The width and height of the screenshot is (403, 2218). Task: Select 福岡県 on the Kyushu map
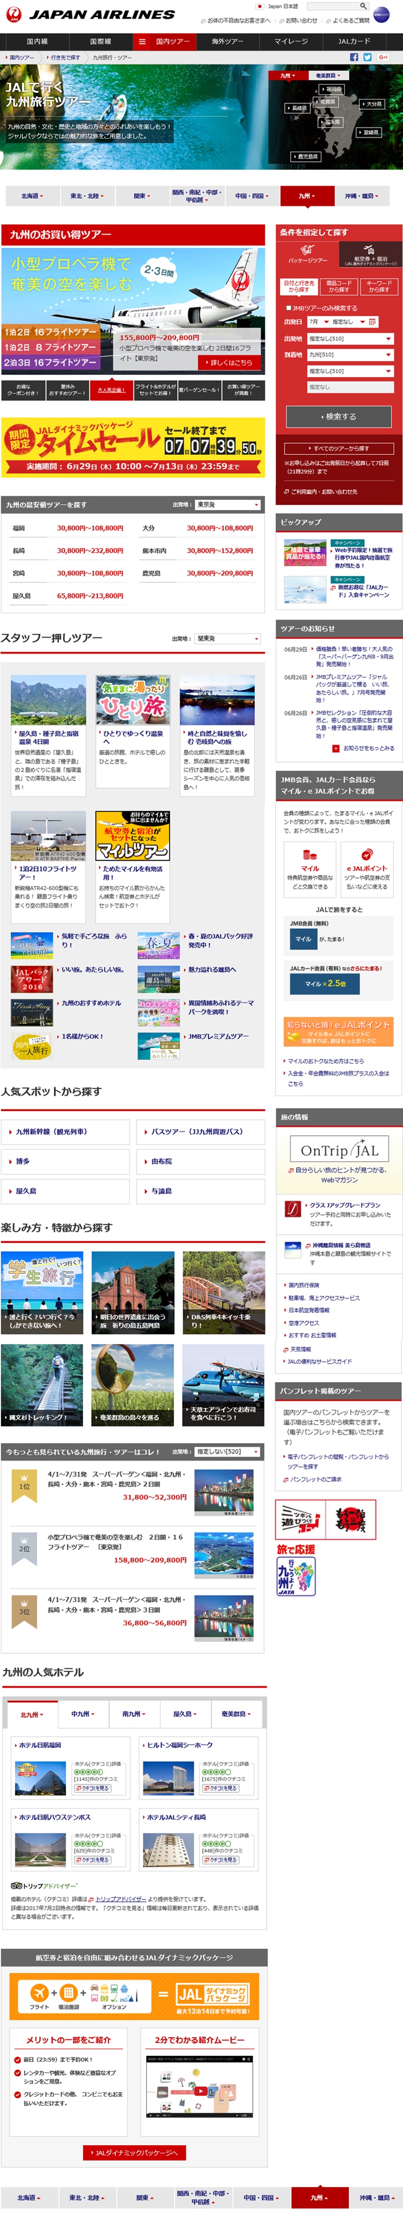pos(332,89)
